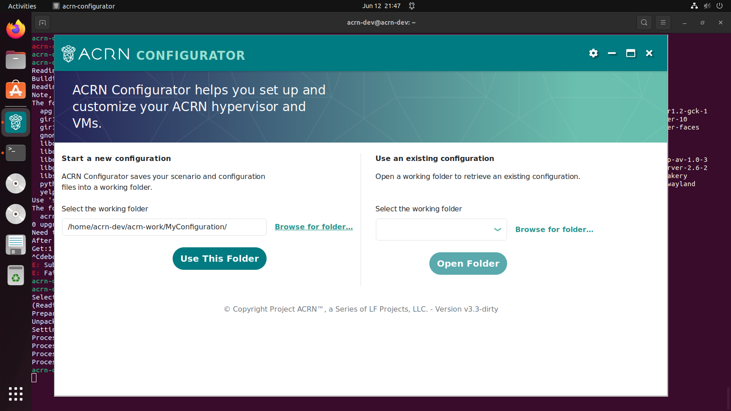The height and width of the screenshot is (411, 731).
Task: Launch Firefox from the dock
Action: click(x=16, y=29)
